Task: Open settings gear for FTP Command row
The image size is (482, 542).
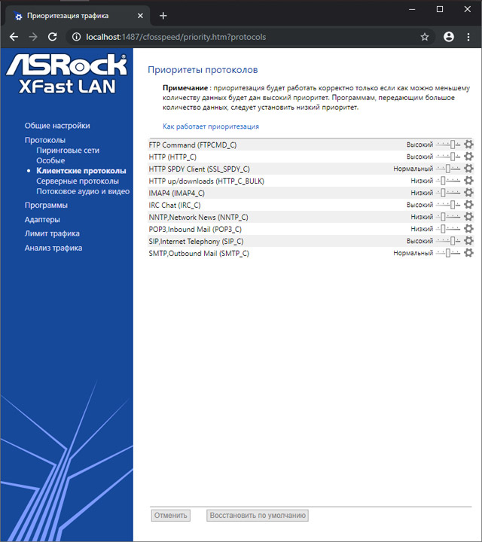Action: point(468,145)
